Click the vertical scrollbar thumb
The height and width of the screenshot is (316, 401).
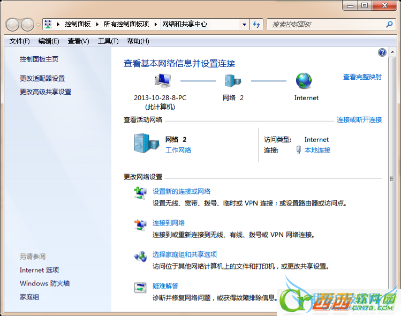[392, 178]
